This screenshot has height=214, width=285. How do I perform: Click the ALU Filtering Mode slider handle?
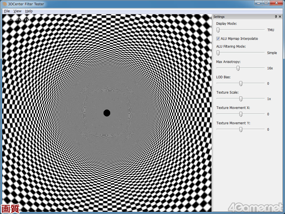coord(218,53)
